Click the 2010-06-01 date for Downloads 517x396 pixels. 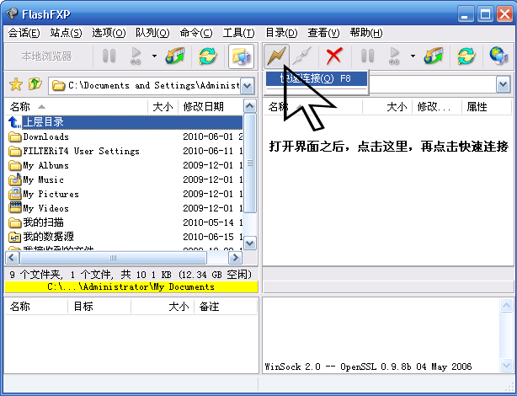[x=208, y=136]
